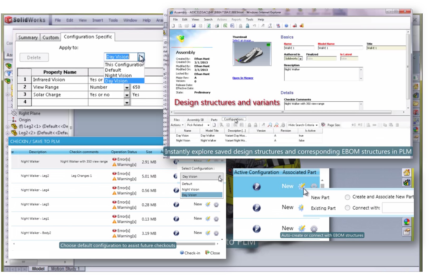
Task: Click the gear icon in Night Walker - Leg5 row
Action: click(216, 205)
